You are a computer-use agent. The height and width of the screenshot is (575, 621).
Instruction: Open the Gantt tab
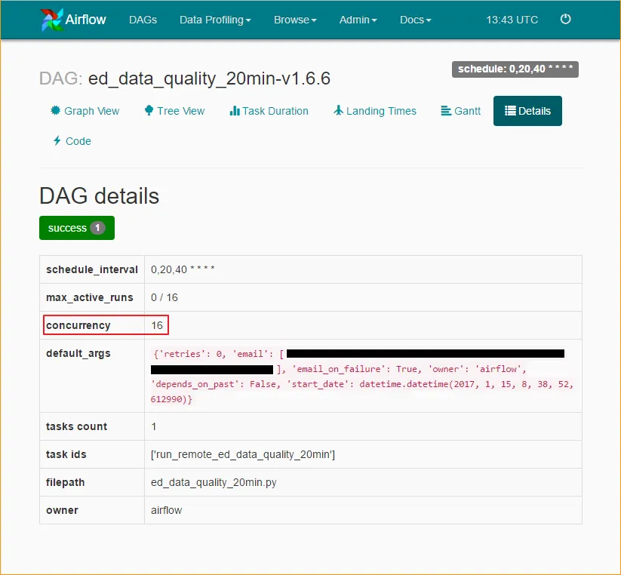click(x=460, y=111)
